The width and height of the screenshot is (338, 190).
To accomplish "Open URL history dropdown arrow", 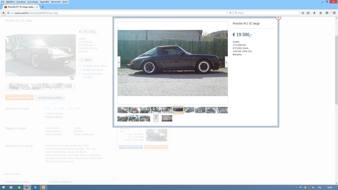I will pyautogui.click(x=227, y=13).
